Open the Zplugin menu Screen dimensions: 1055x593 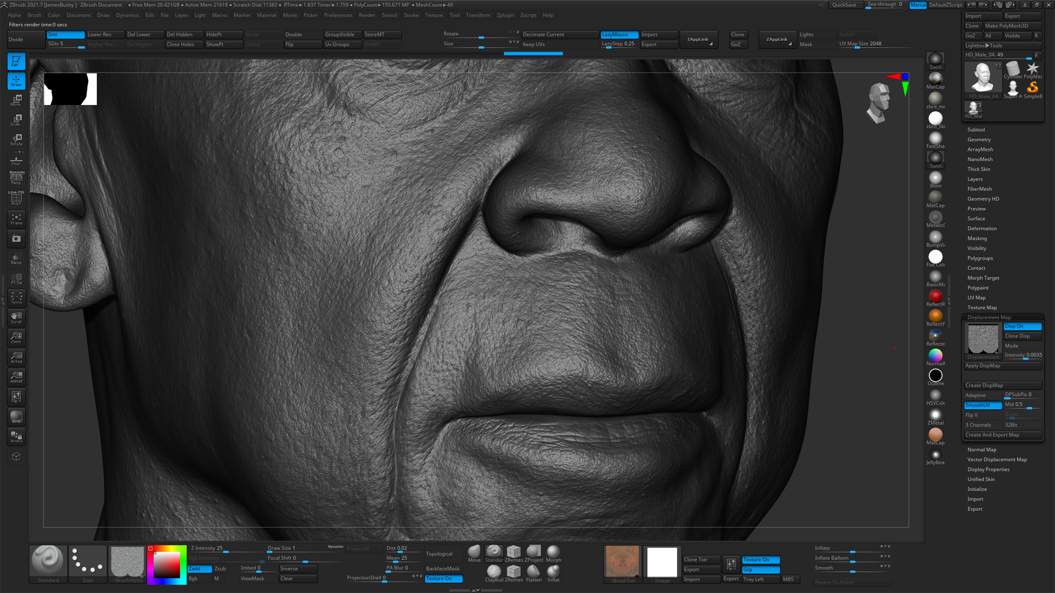pos(505,15)
